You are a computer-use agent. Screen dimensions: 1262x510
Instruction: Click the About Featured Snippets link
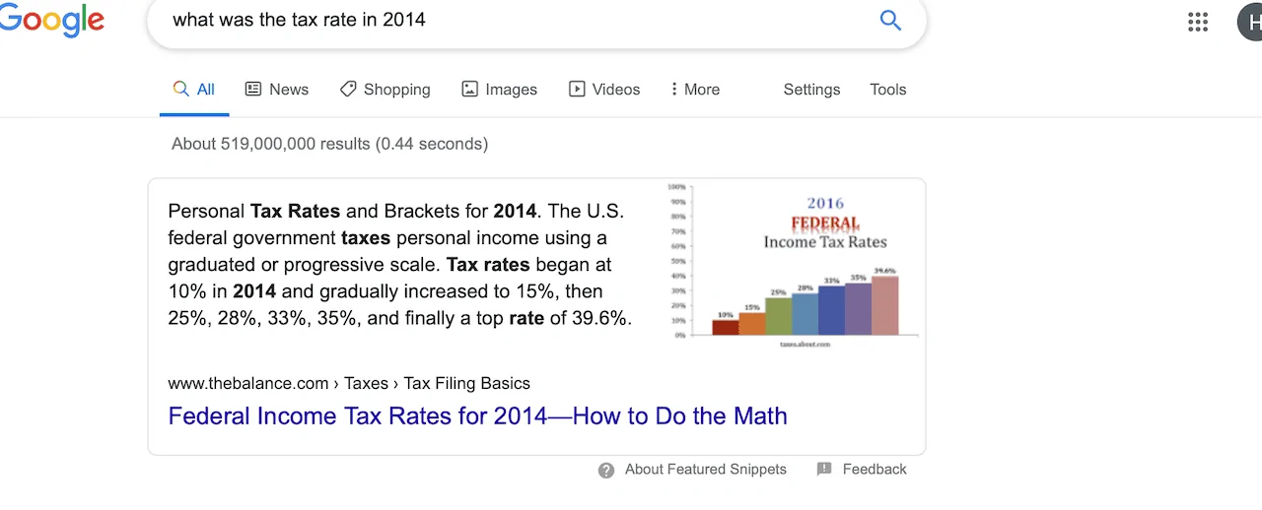[705, 469]
